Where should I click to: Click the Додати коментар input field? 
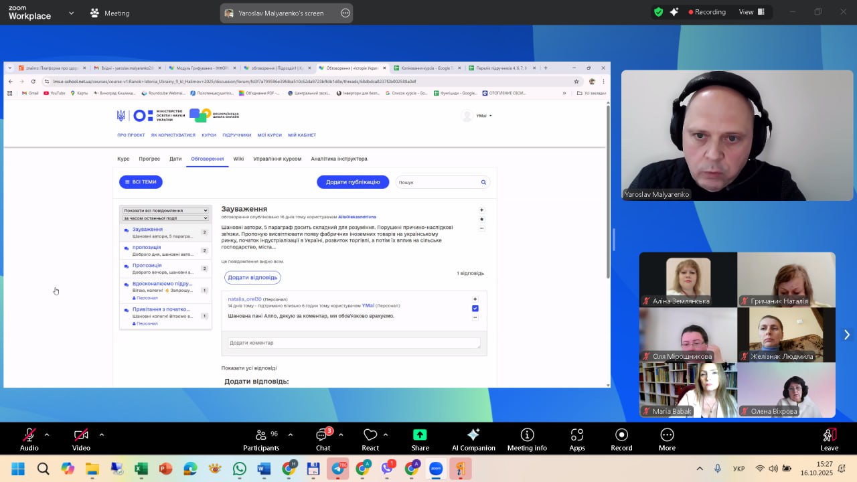pos(354,343)
